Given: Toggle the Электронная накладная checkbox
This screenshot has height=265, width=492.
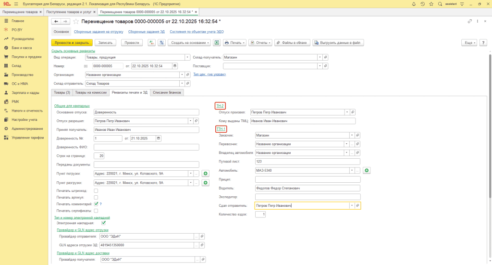Looking at the screenshot, I should coord(103,223).
